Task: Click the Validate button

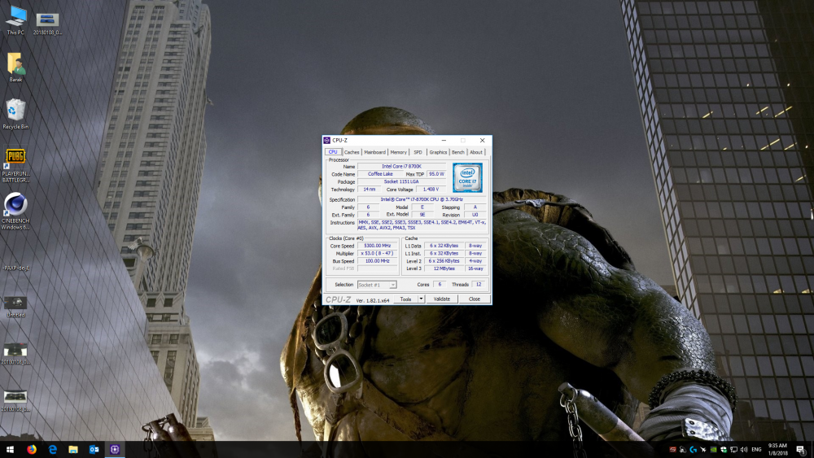Action: click(442, 299)
